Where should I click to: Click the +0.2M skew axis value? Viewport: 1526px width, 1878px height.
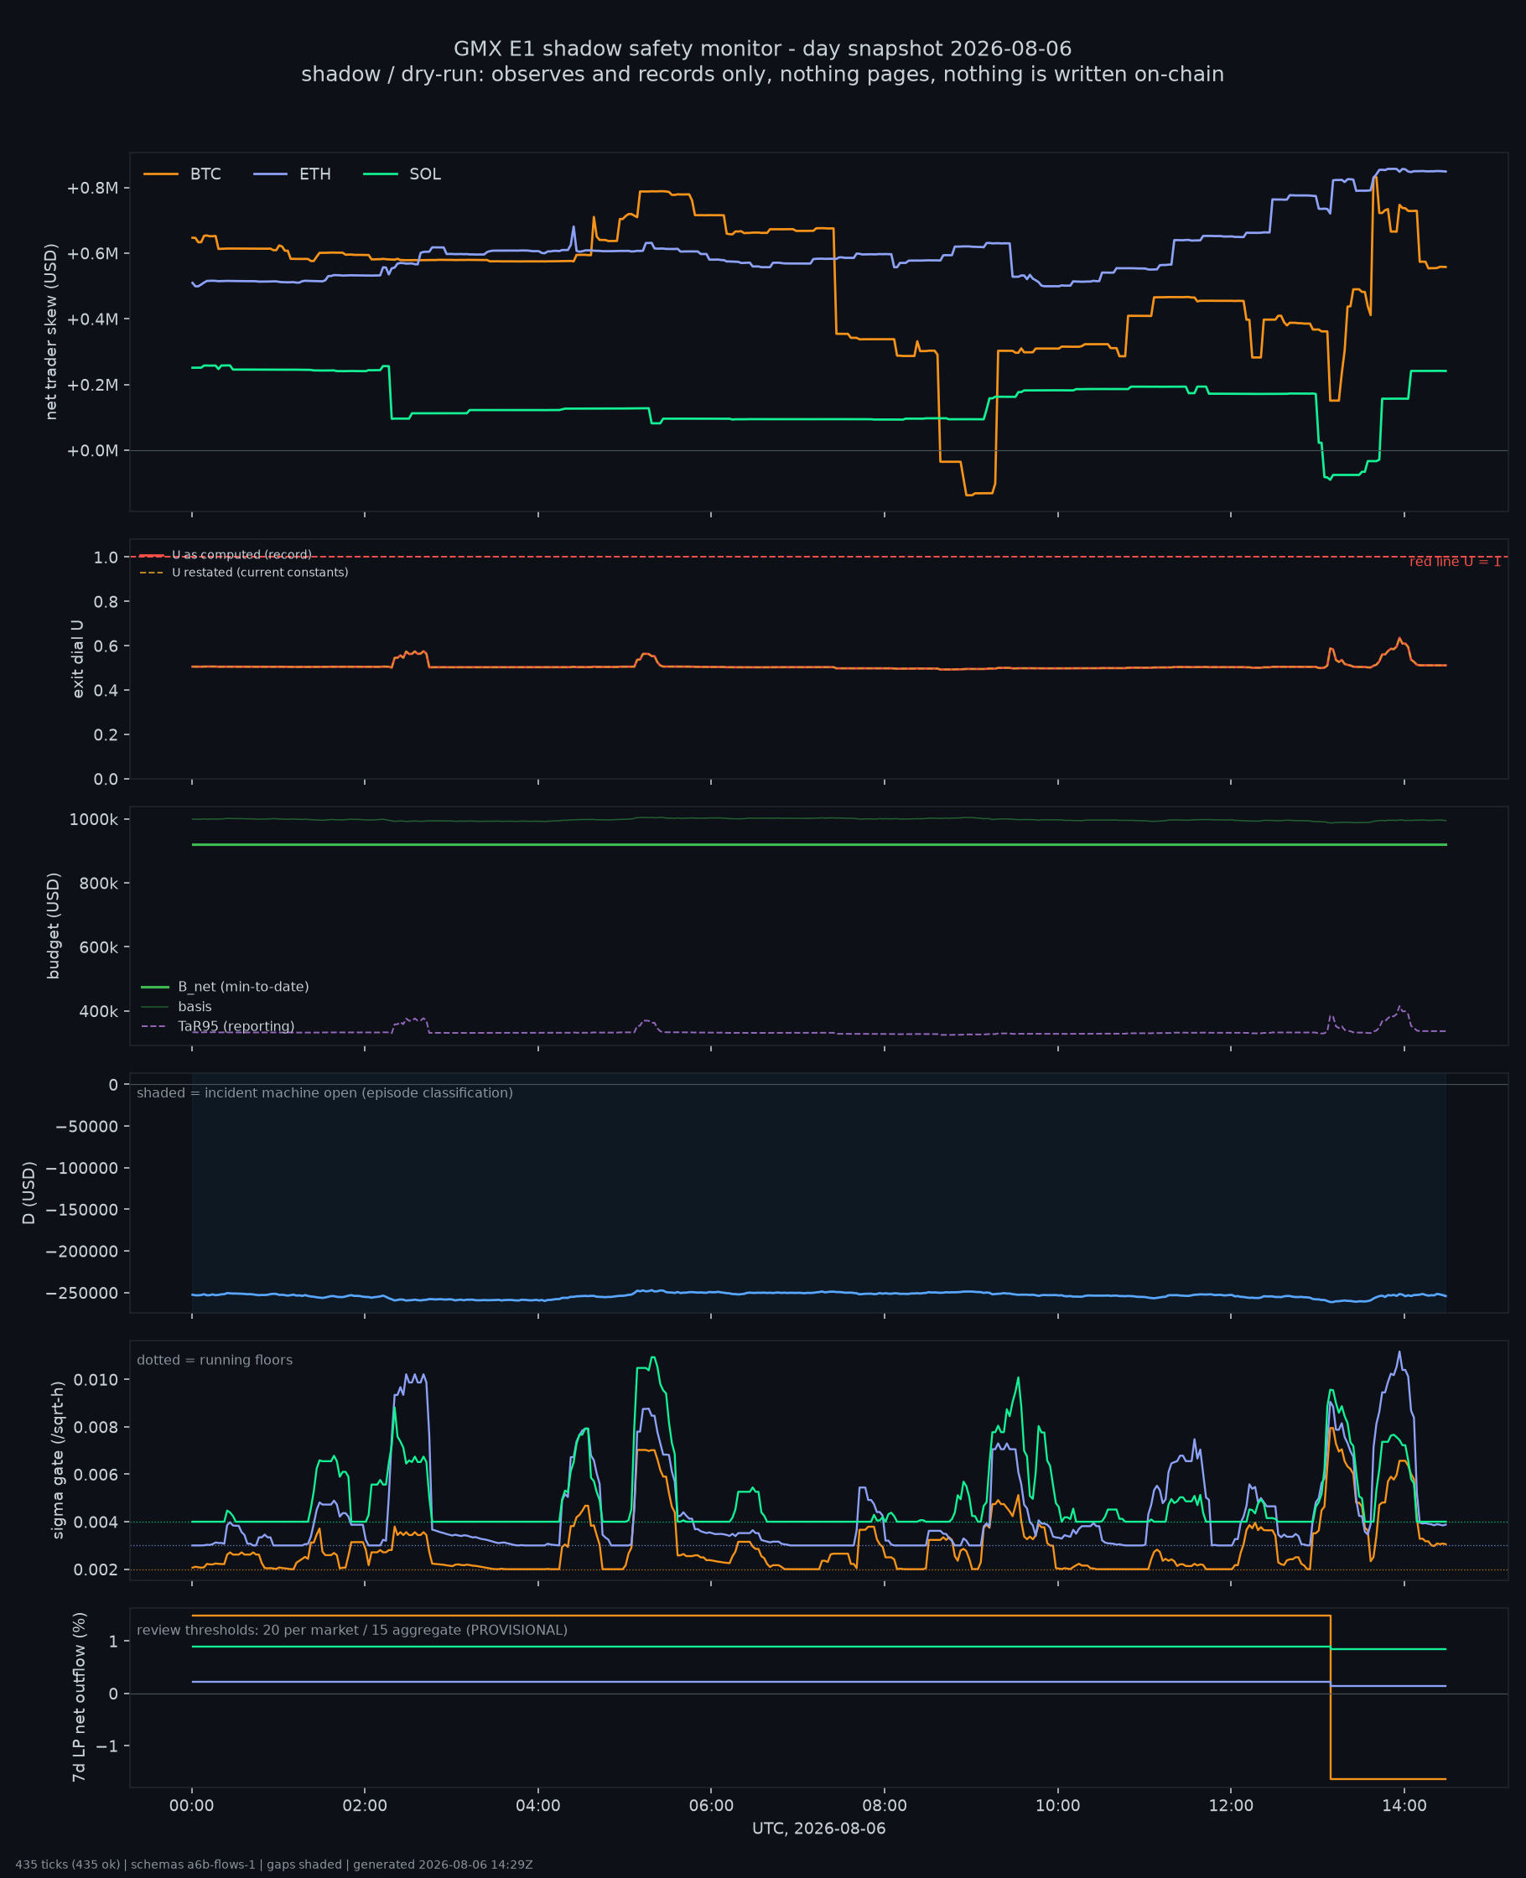pyautogui.click(x=92, y=385)
